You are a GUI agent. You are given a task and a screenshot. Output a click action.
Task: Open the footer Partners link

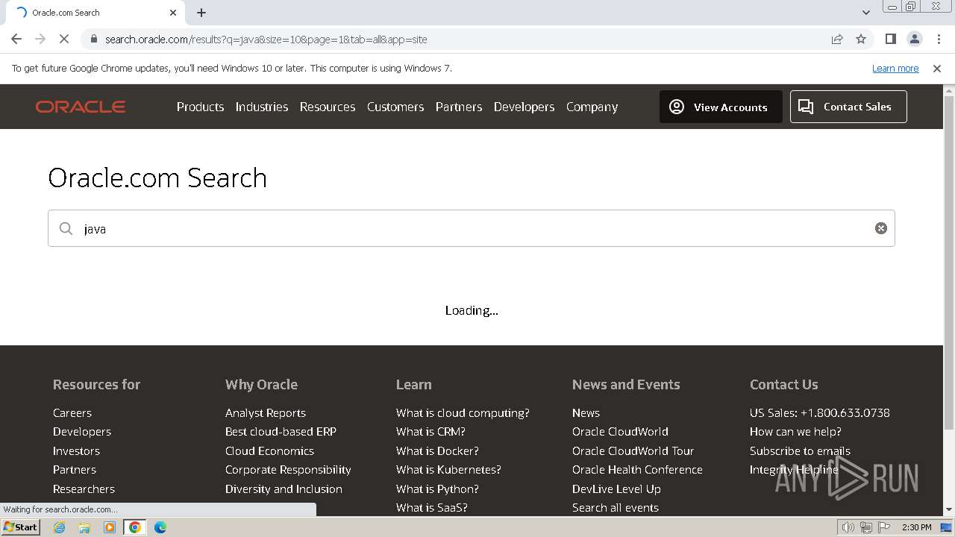coord(75,469)
